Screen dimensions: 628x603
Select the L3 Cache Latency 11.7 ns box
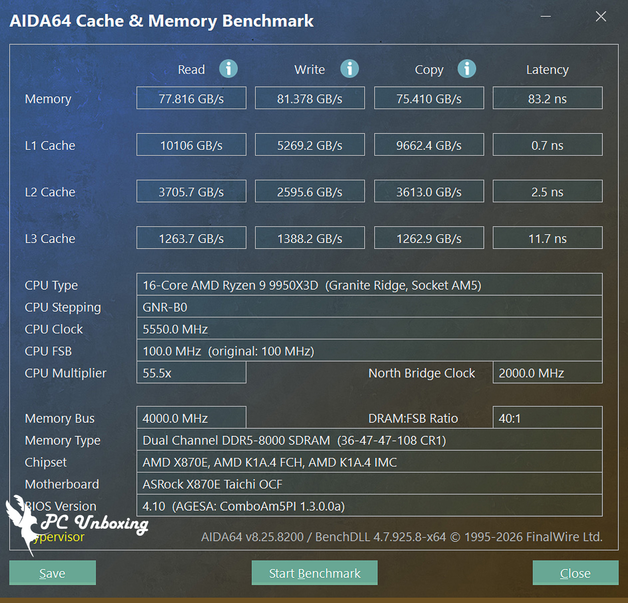548,238
